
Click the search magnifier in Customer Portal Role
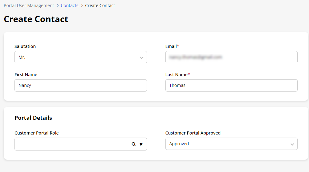coord(134,144)
